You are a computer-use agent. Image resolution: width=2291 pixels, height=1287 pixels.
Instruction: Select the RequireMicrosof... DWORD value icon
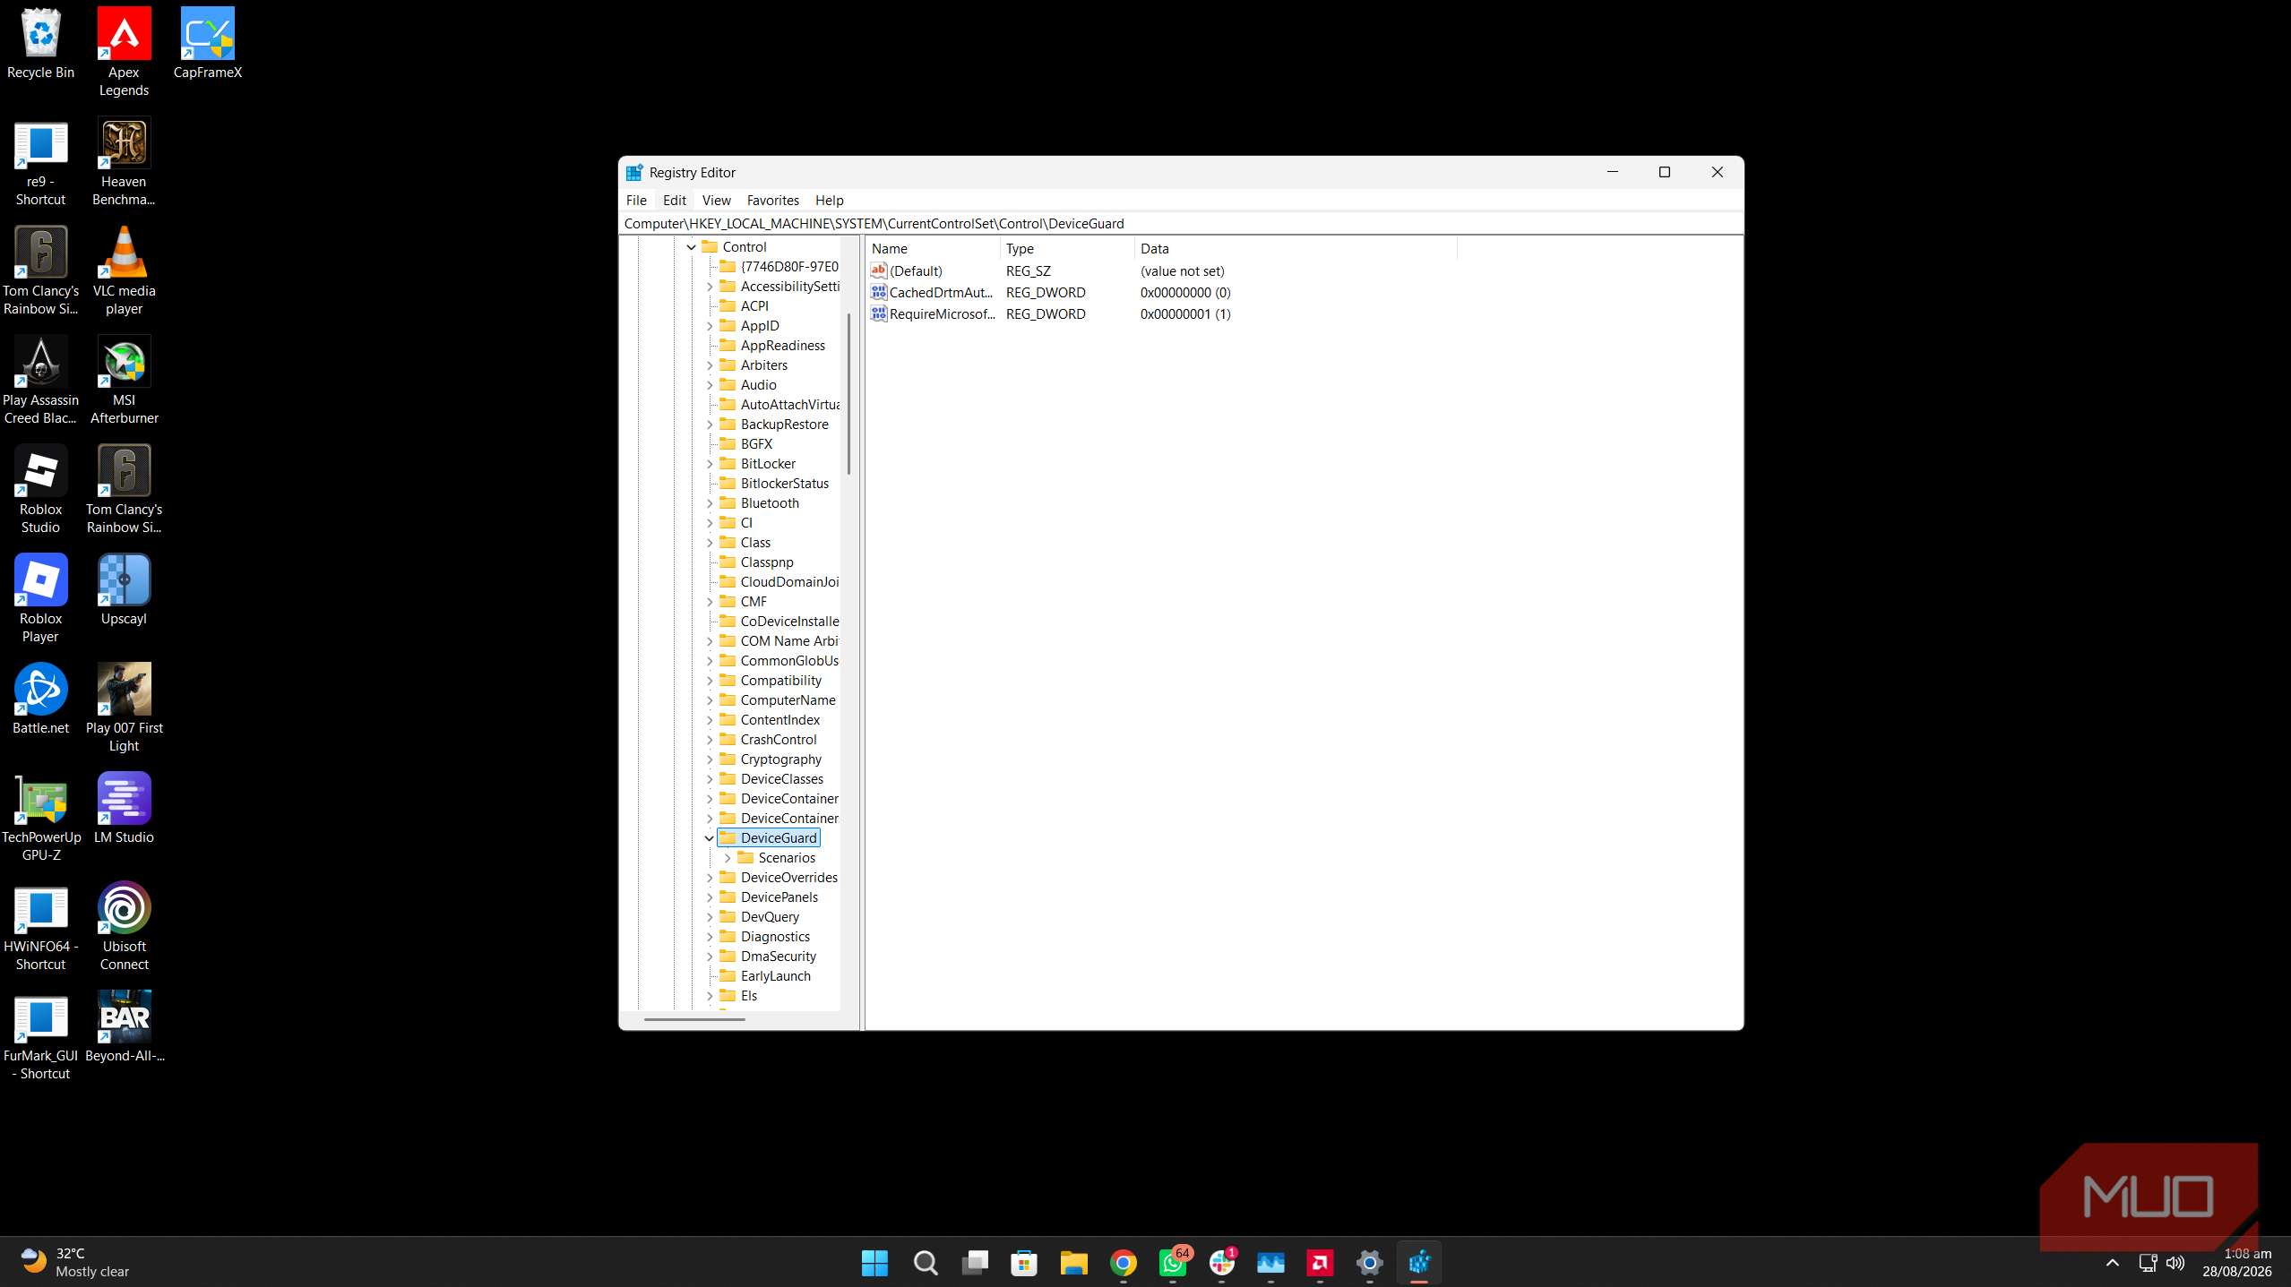[x=878, y=313]
